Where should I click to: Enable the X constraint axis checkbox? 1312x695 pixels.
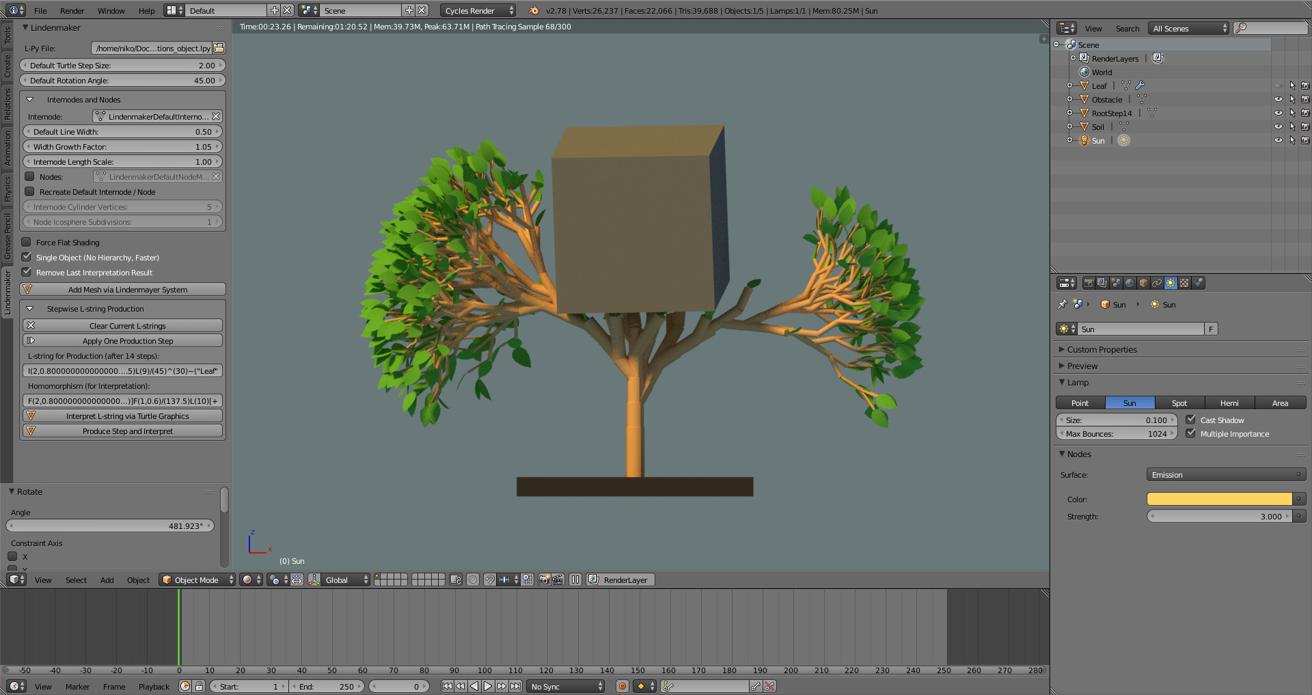pyautogui.click(x=12, y=556)
